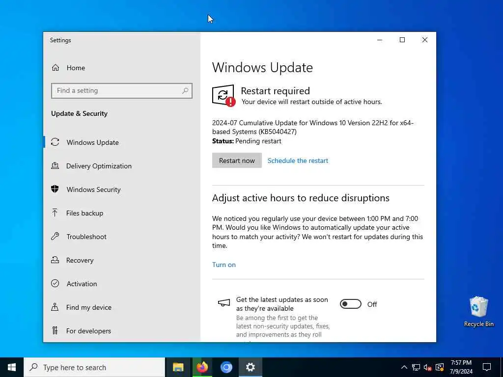
Task: Click the Files backup upload arrow icon
Action: point(55,213)
